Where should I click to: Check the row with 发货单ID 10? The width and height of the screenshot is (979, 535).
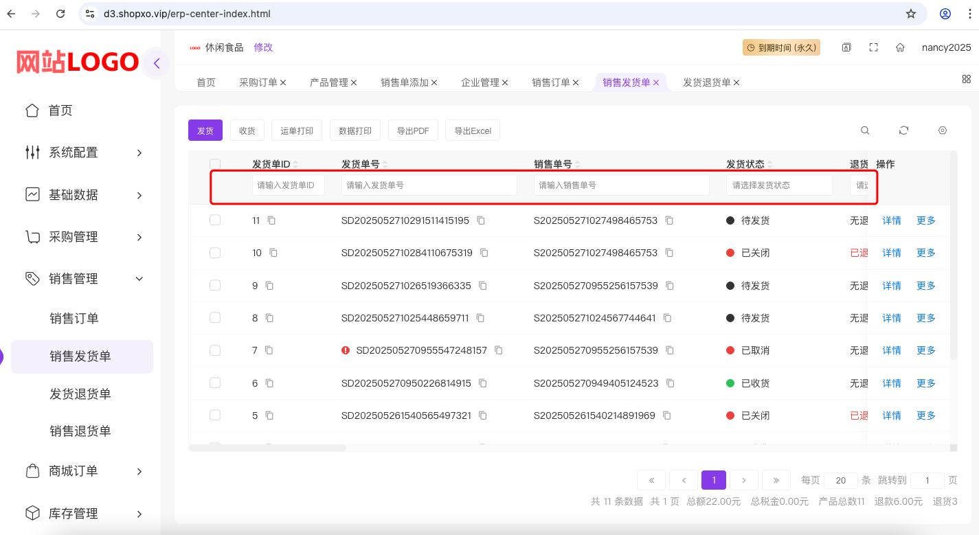pos(215,253)
